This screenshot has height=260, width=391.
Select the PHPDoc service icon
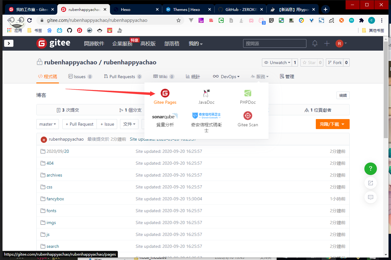(248, 93)
